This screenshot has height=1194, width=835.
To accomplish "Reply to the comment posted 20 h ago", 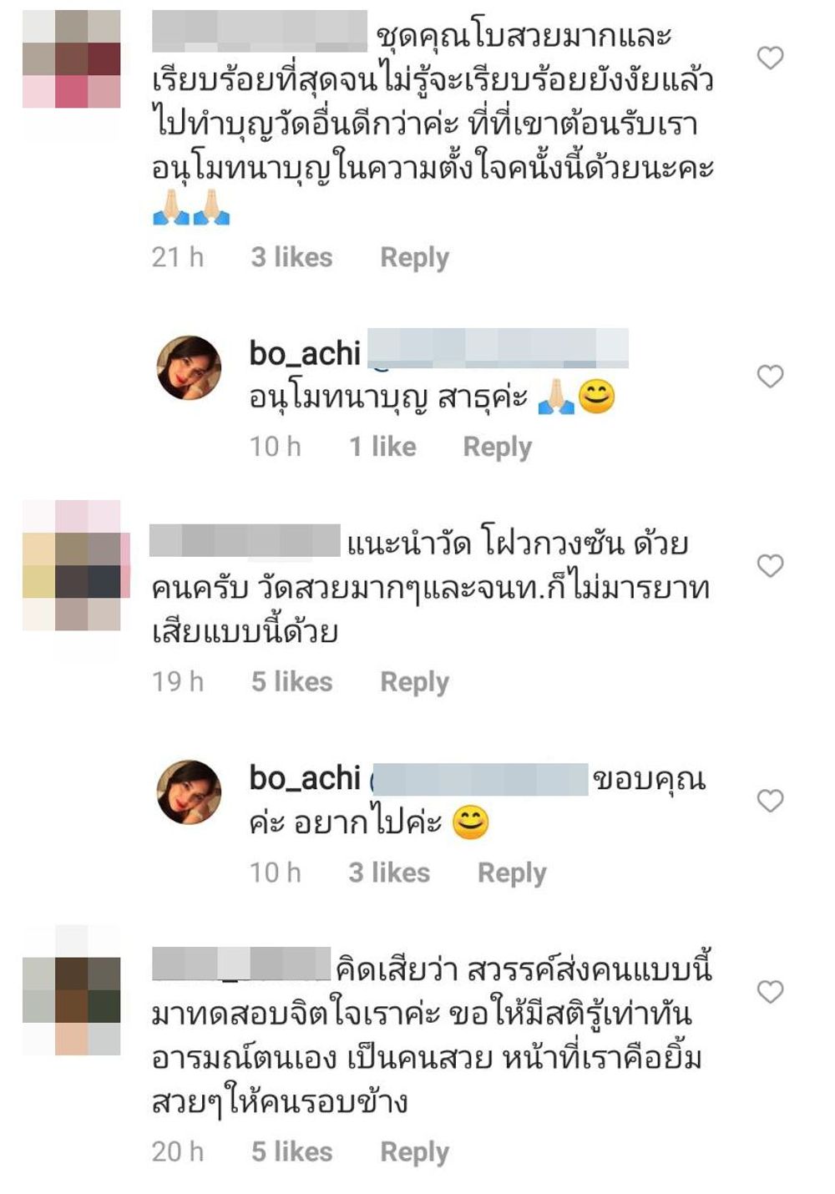I will point(414,1152).
